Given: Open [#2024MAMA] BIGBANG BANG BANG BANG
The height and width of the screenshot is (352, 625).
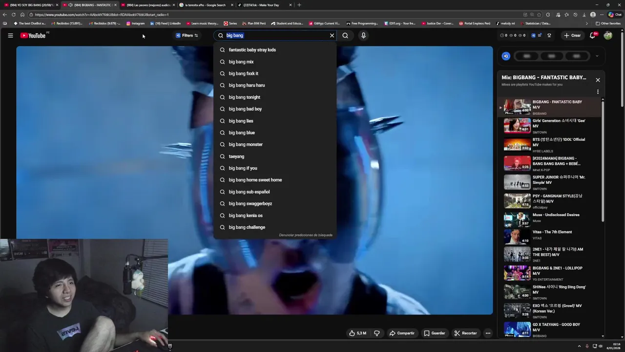Looking at the screenshot, I should (x=549, y=163).
